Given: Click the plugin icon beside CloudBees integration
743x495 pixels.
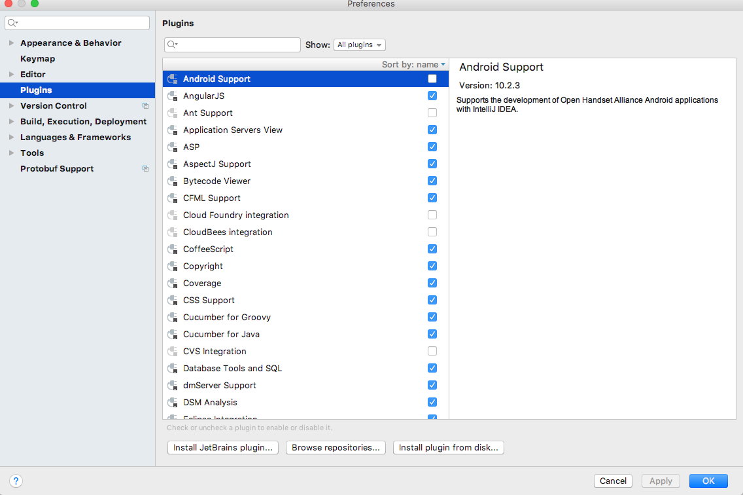Looking at the screenshot, I should (173, 232).
